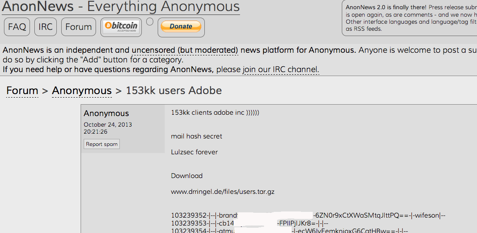Select the small circle beside the Bitcoin badge

click(x=150, y=22)
